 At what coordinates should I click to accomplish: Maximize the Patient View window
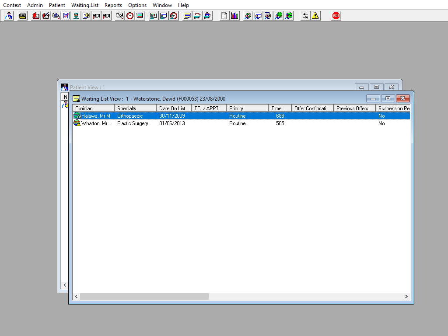[376, 87]
